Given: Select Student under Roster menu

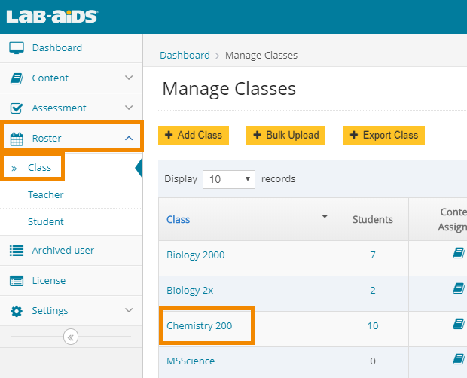Looking at the screenshot, I should click(45, 222).
